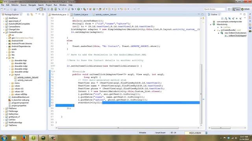Open File Explorer from the taskbar
Screen dimensions: 252x141
[14, 137]
